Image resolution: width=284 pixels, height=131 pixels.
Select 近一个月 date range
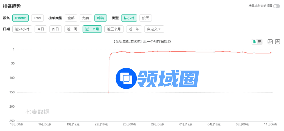(x=92, y=29)
